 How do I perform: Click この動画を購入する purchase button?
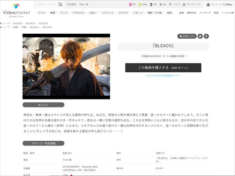coord(163,68)
